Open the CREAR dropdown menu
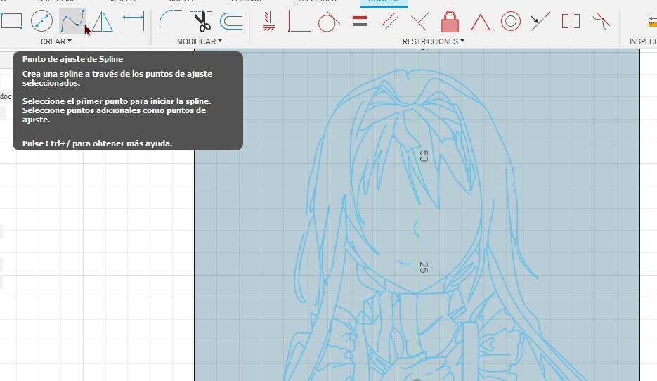The image size is (657, 381). (x=56, y=41)
